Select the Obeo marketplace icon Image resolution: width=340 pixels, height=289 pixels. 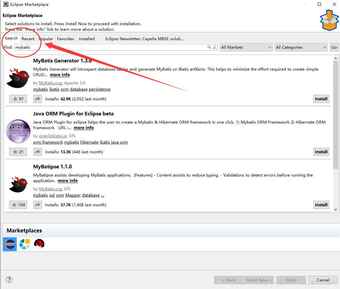point(25,244)
